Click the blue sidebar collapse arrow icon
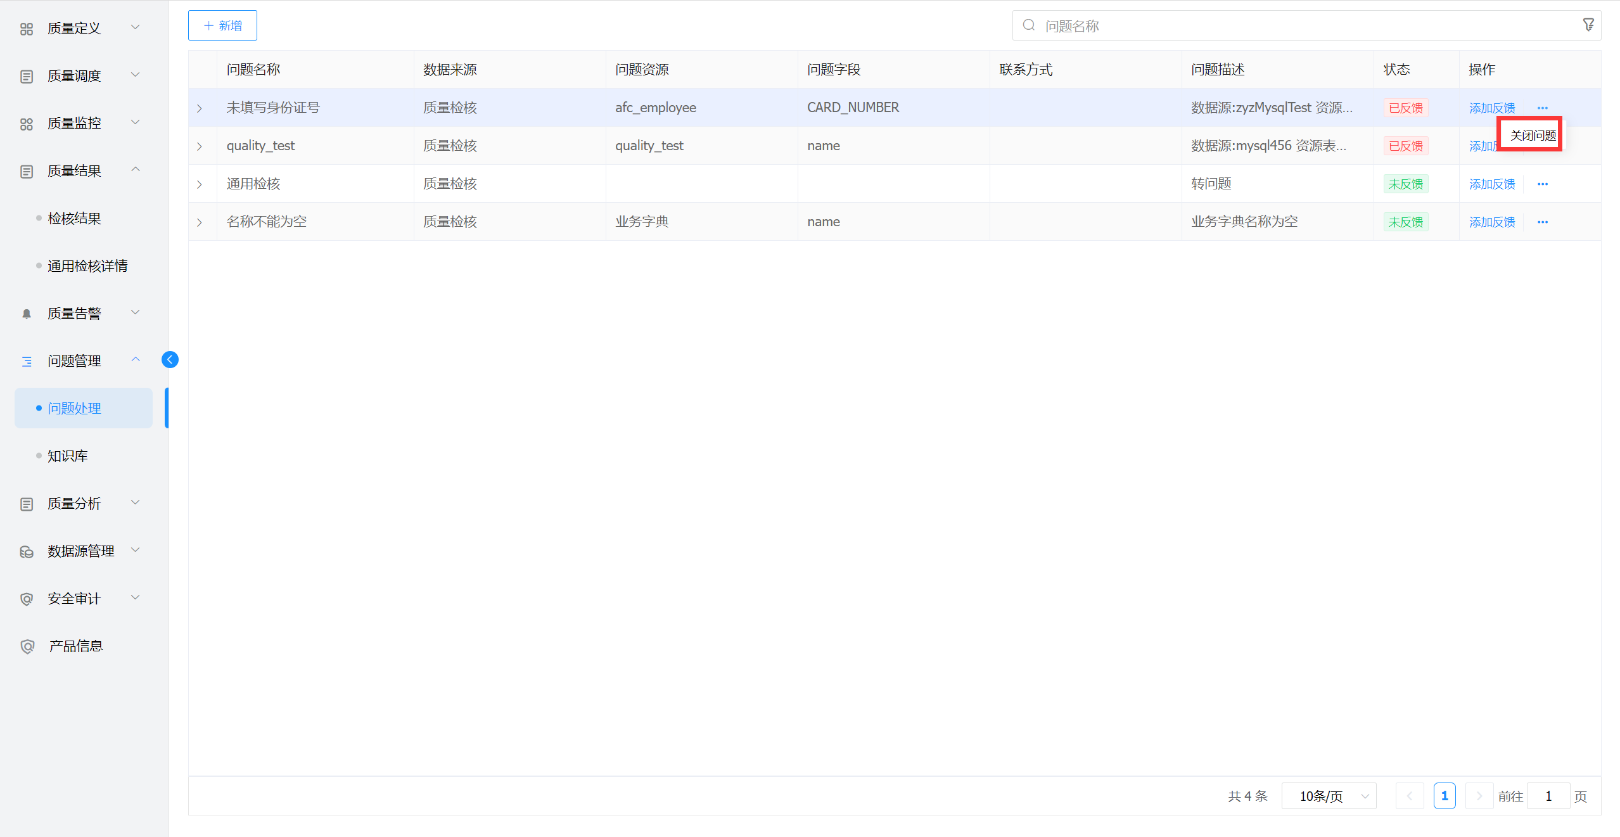The image size is (1620, 837). (x=170, y=360)
